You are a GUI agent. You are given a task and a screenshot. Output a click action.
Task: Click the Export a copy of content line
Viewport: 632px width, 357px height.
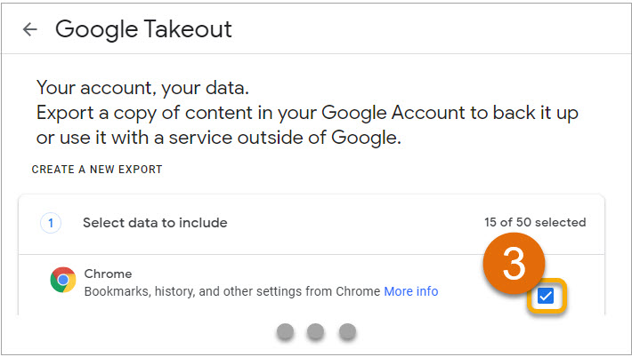coord(307,113)
